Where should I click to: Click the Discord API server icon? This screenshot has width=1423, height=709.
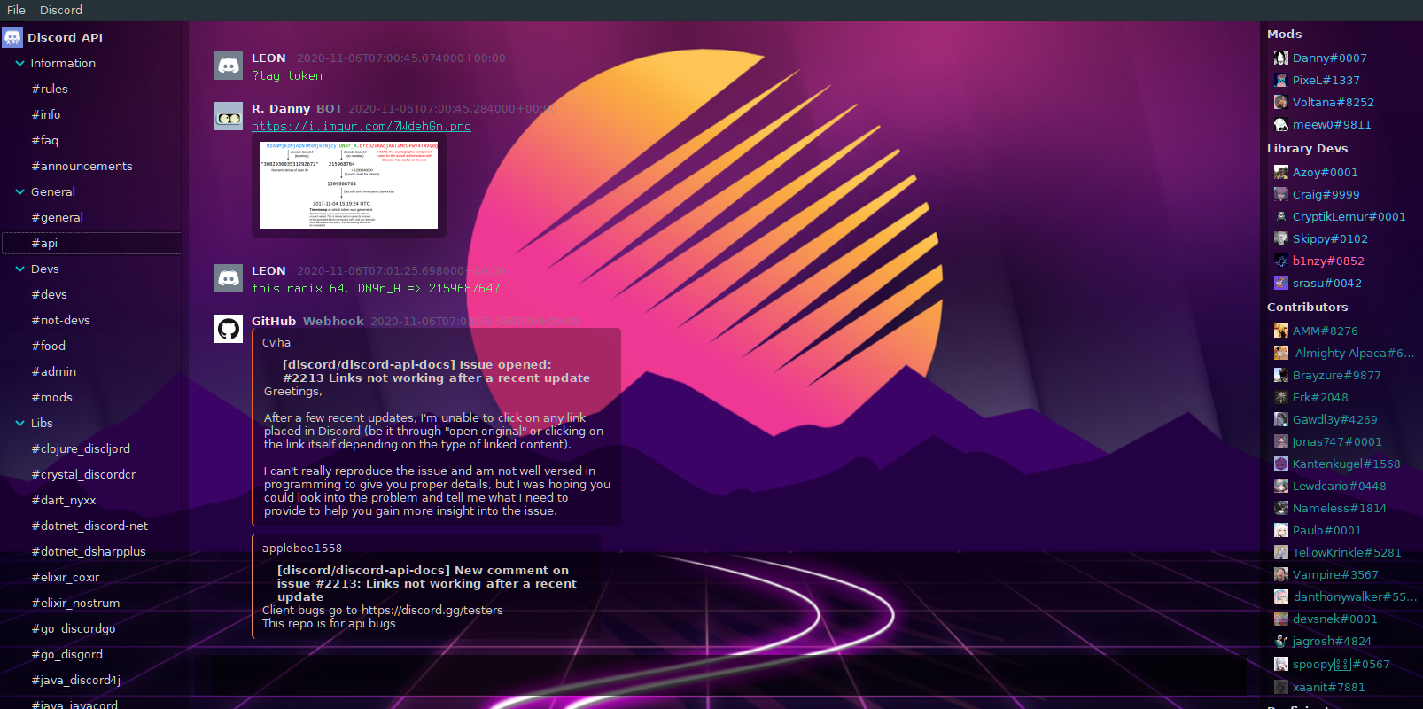pyautogui.click(x=12, y=37)
